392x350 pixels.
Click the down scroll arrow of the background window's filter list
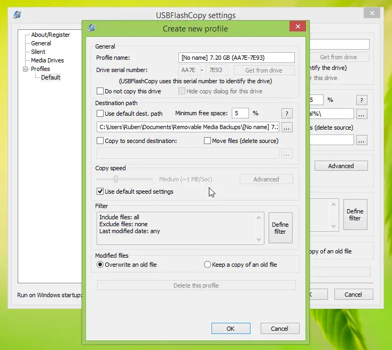pyautogui.click(x=333, y=226)
